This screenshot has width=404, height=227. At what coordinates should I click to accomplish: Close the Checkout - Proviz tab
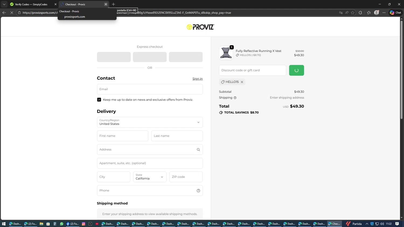(x=106, y=4)
